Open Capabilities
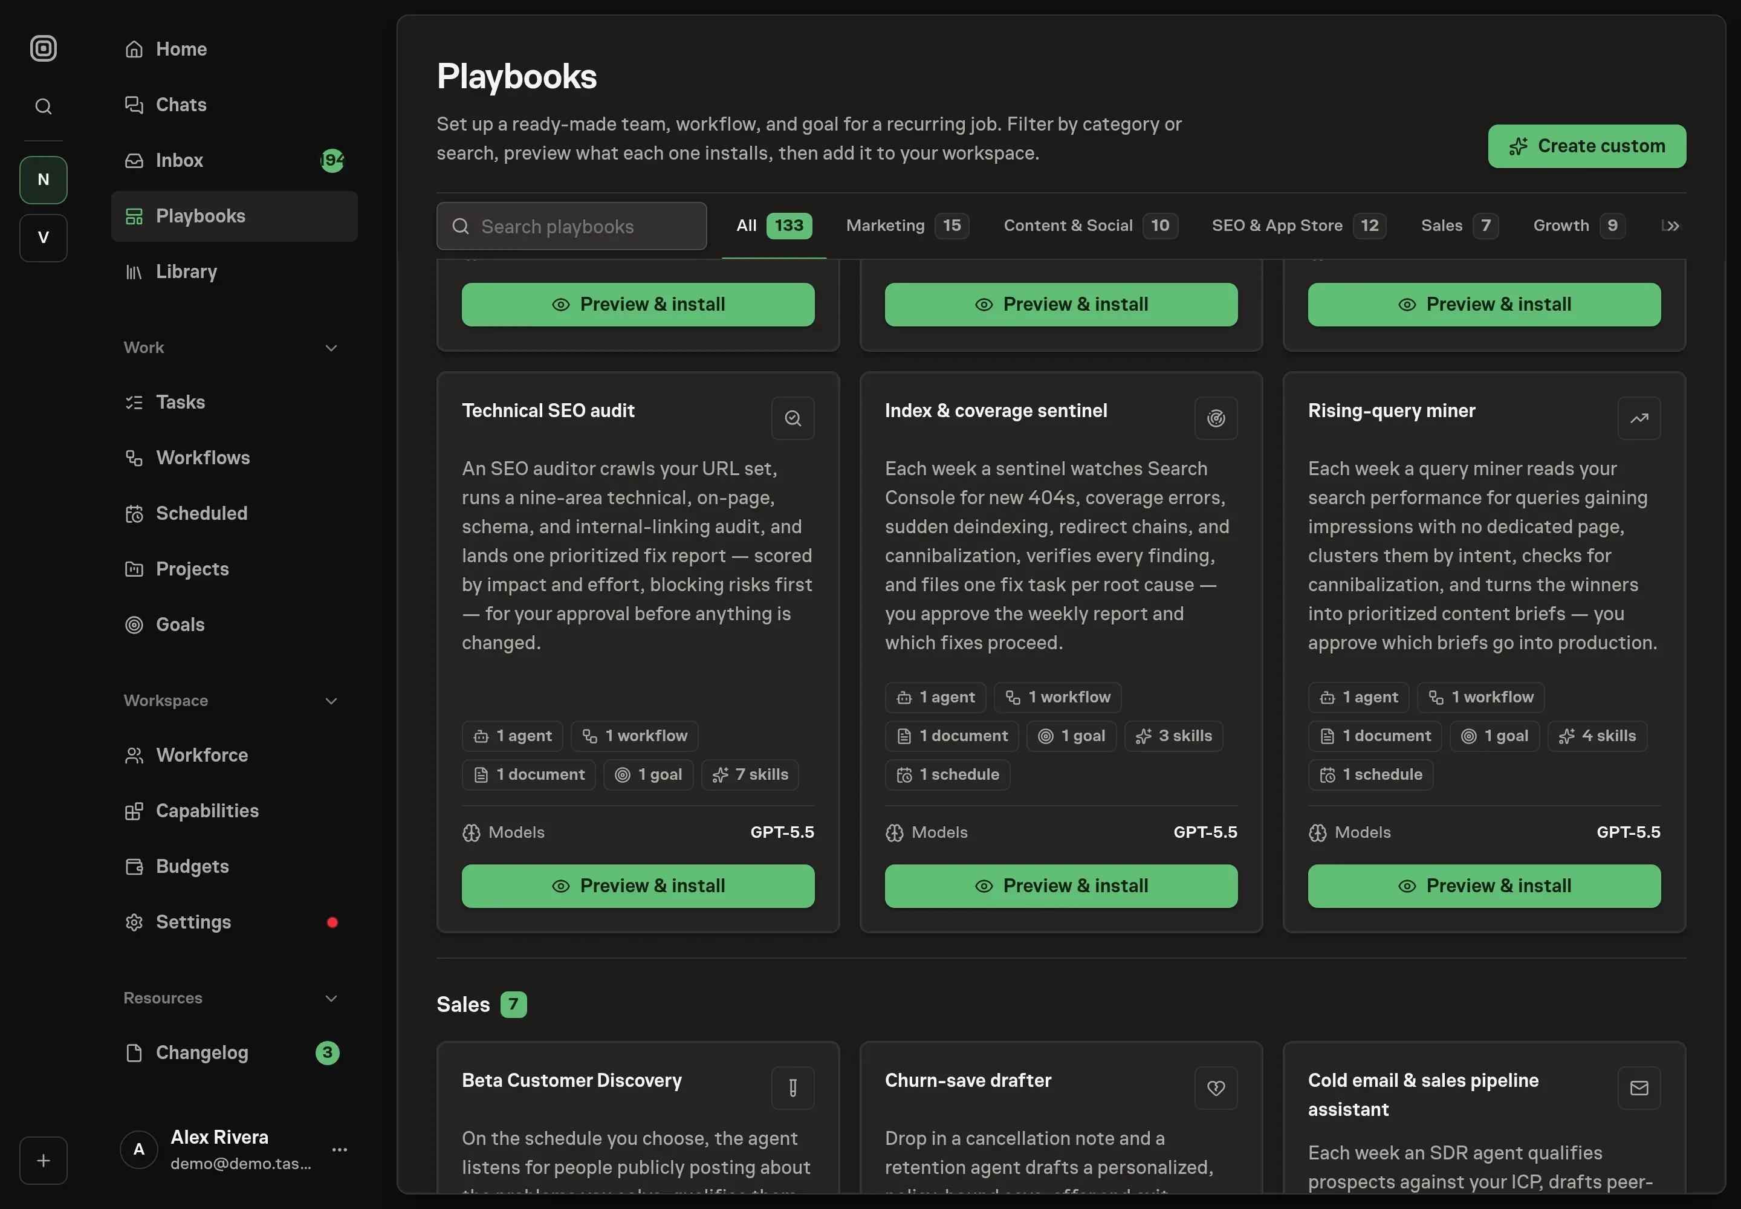The width and height of the screenshot is (1741, 1209). pos(234,811)
